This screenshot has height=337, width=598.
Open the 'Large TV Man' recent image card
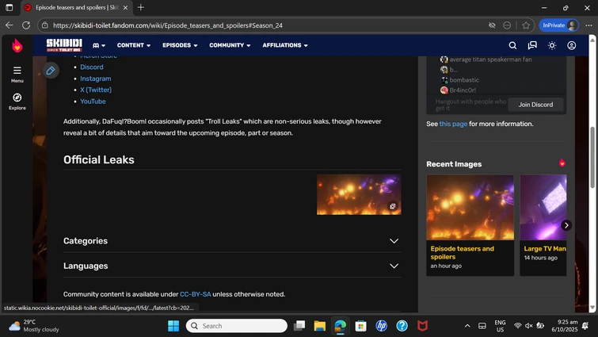tap(543, 225)
